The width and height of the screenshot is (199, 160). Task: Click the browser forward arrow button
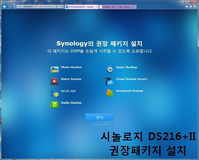coord(11,6)
